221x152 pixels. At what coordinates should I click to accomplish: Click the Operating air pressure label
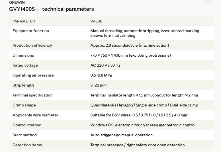point(33,75)
